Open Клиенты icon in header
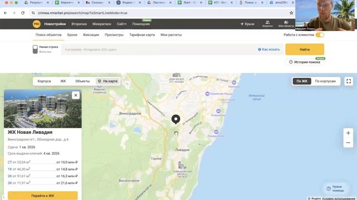 (268, 24)
